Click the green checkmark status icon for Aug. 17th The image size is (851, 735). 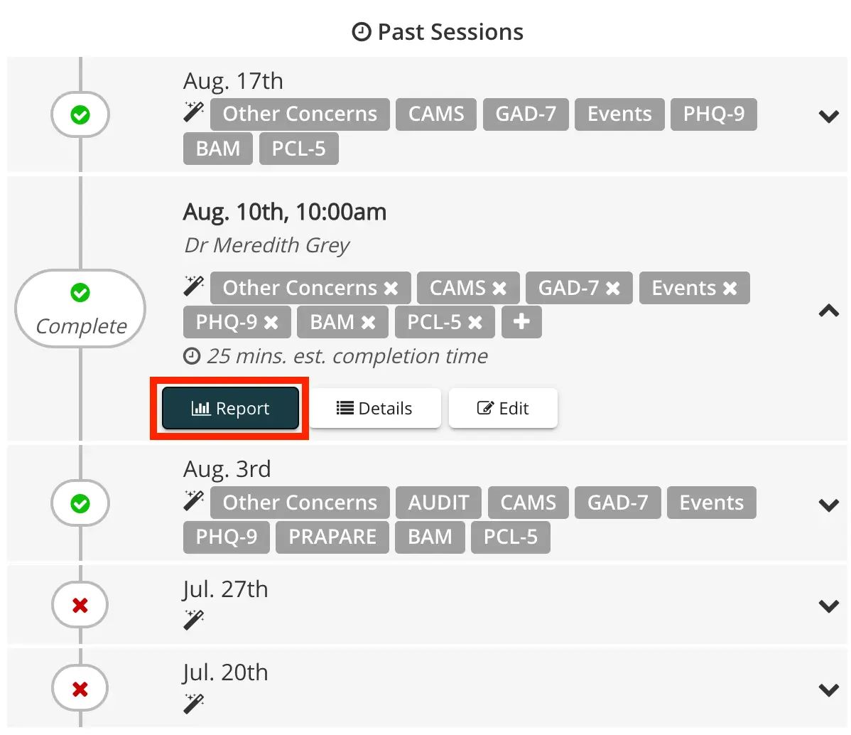coord(80,114)
